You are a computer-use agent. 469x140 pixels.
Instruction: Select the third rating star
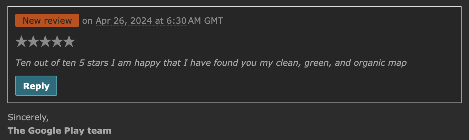pyautogui.click(x=45, y=42)
